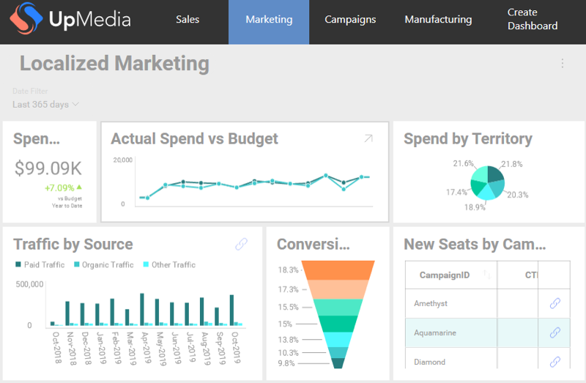
Task: Click the link icon in Diamond row
Action: point(555,362)
